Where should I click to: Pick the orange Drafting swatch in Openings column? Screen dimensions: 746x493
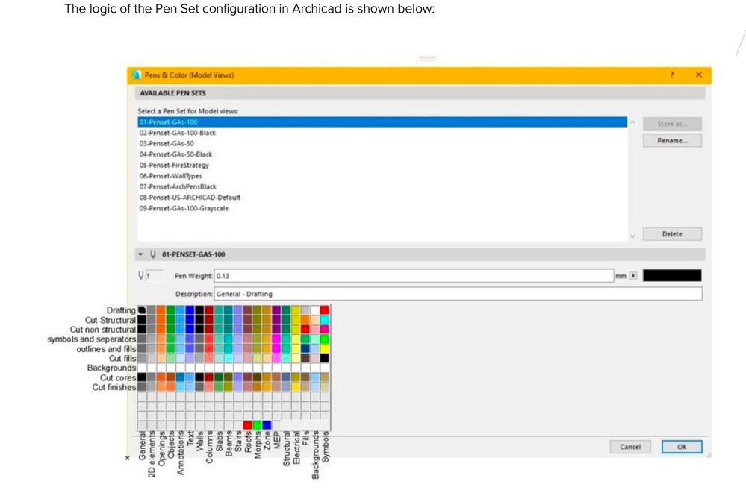click(x=161, y=310)
